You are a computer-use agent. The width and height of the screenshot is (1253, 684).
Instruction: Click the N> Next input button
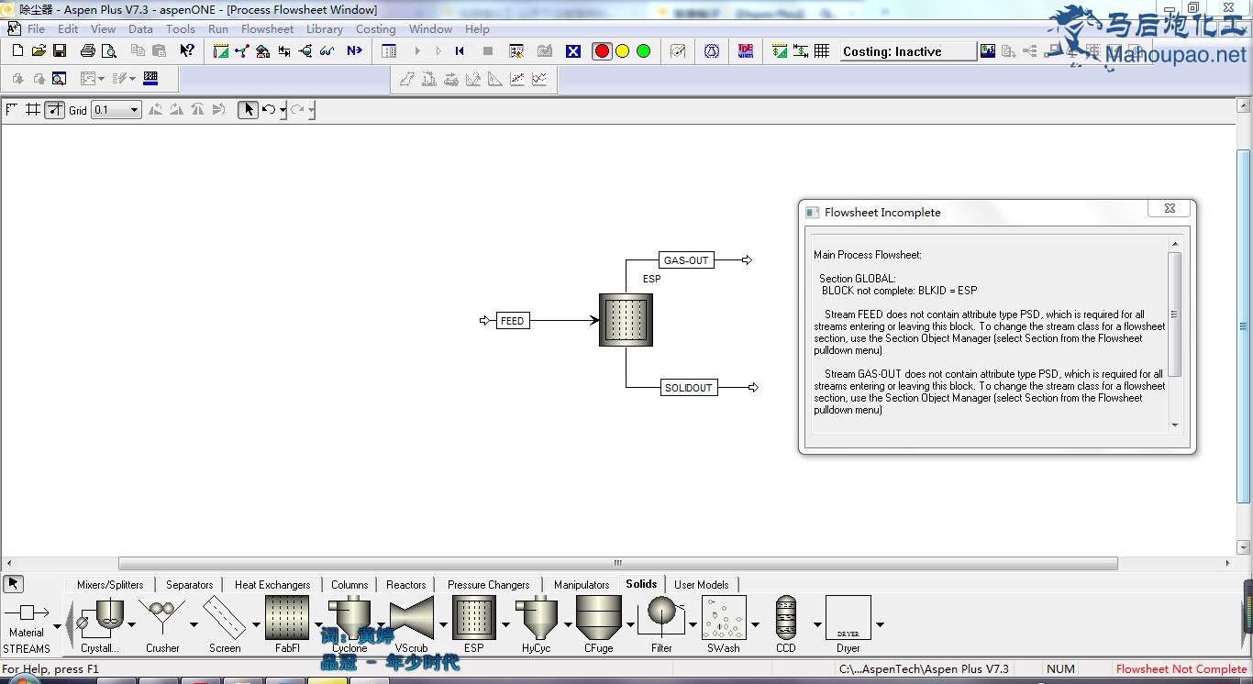click(355, 51)
